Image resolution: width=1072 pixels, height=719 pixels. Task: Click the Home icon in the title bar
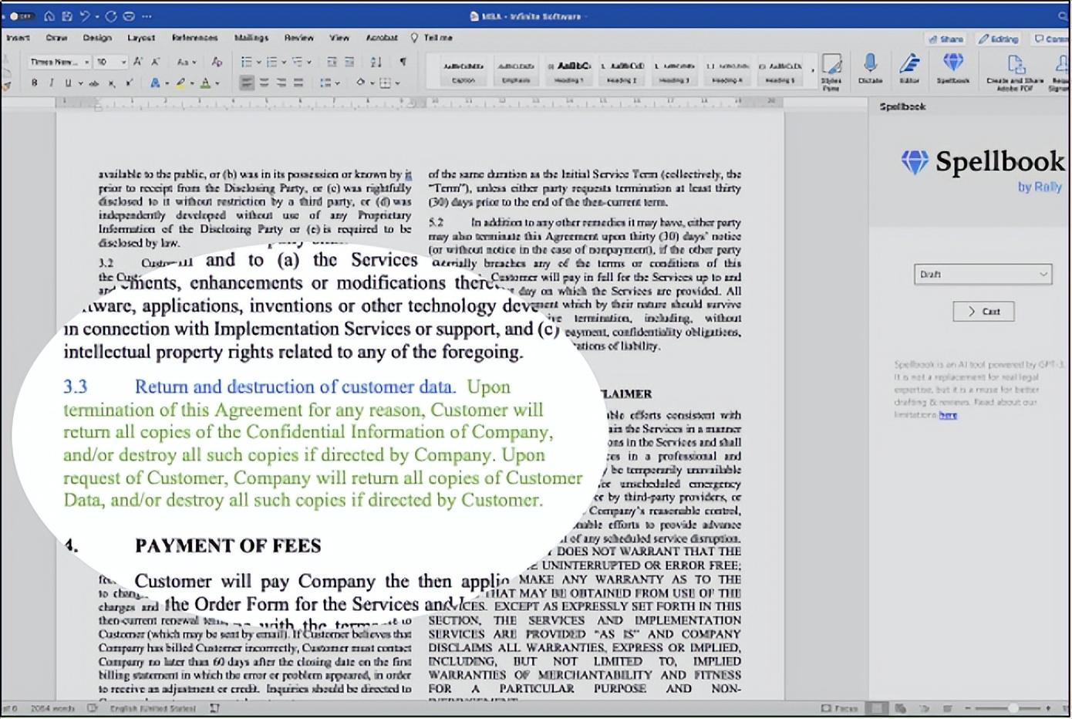49,16
